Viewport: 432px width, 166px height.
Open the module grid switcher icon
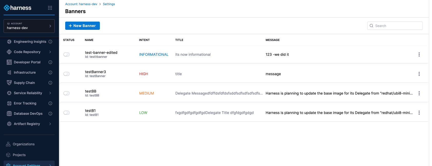(50, 8)
